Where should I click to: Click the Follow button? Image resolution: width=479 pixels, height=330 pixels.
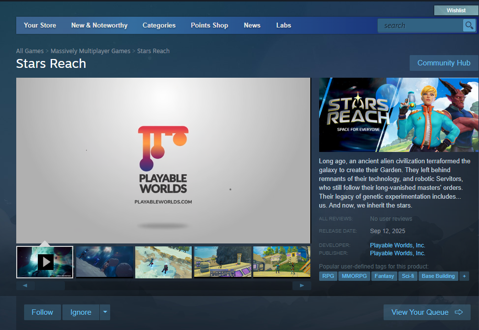pyautogui.click(x=42, y=312)
